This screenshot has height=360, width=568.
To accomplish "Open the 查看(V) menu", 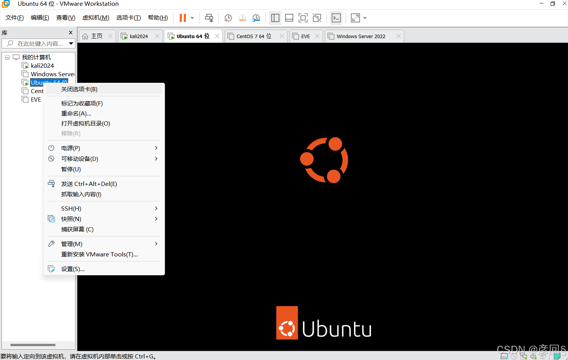I will pyautogui.click(x=66, y=18).
